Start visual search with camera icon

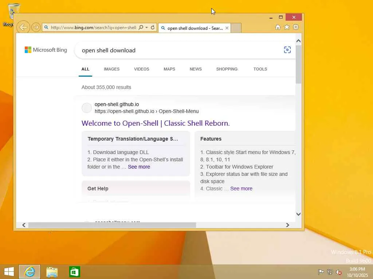coord(287,50)
